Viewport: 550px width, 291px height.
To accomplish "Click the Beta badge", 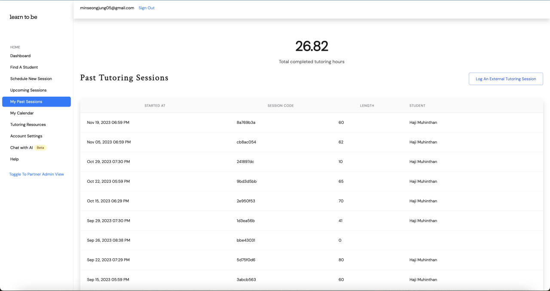I will [40, 147].
